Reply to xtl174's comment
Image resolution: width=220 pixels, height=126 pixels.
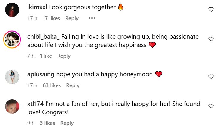coord(67,123)
